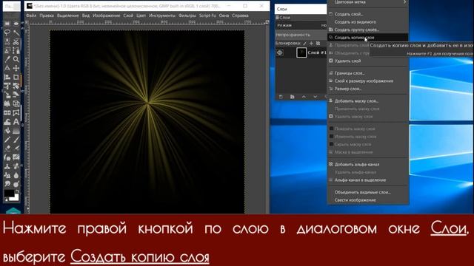Choose Границы слоя... from context menu
The width and height of the screenshot is (474, 266).
pos(368,73)
